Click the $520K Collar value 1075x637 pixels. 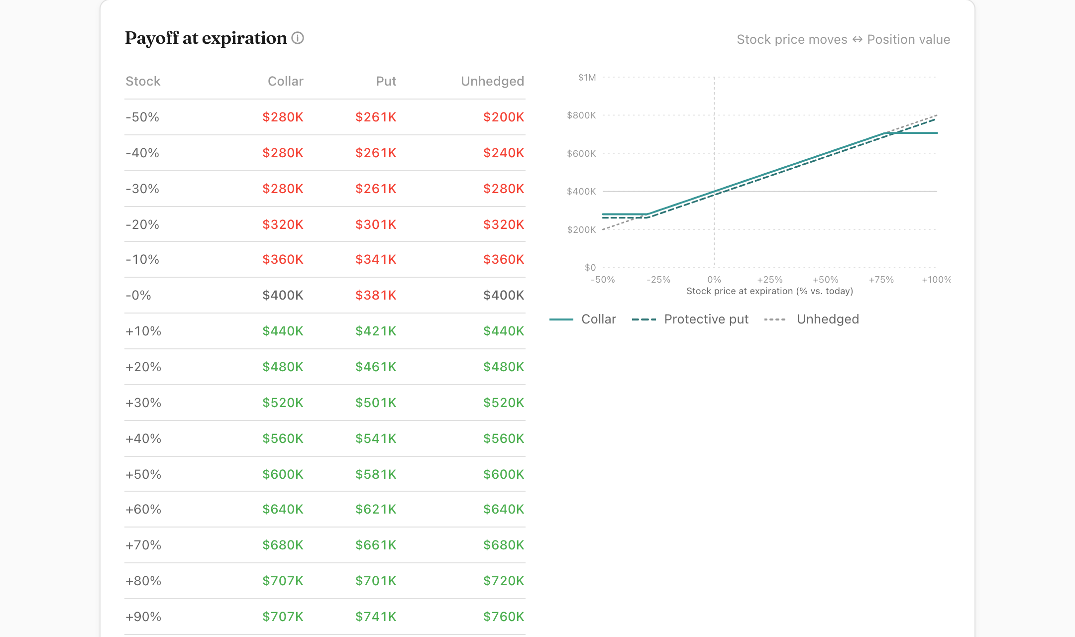pos(283,403)
